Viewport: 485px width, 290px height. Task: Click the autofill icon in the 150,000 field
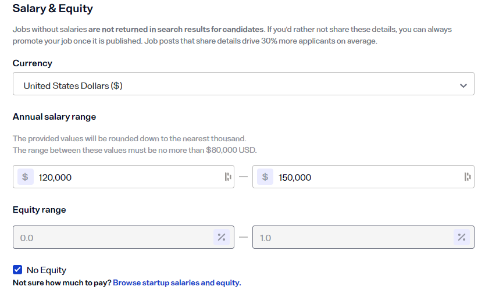[467, 177]
